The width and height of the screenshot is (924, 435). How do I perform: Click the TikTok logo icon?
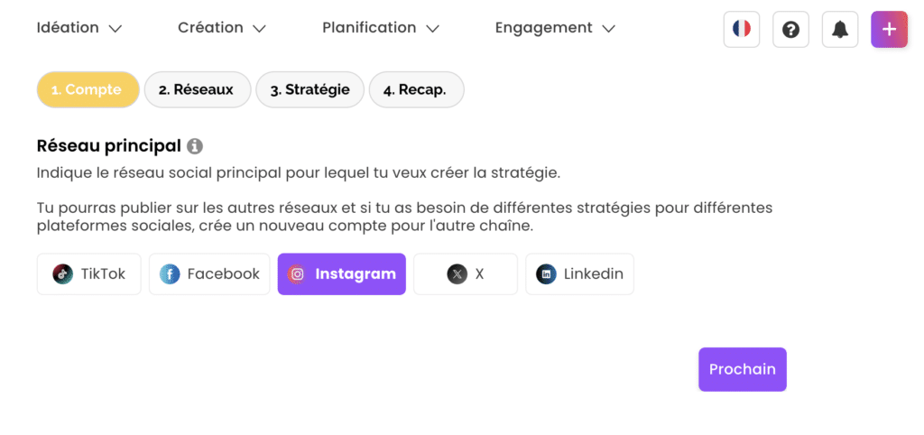coord(62,274)
